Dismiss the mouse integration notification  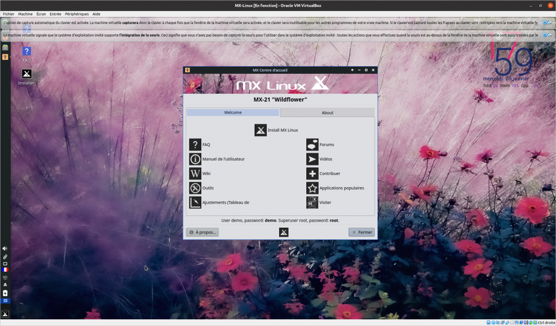tap(545, 35)
